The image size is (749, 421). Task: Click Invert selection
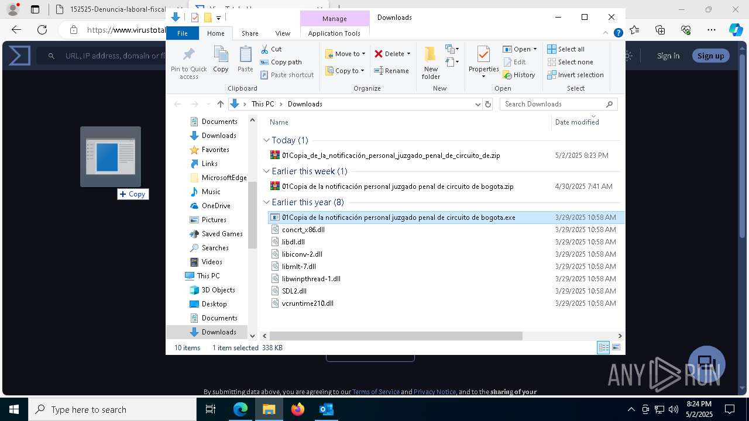575,75
